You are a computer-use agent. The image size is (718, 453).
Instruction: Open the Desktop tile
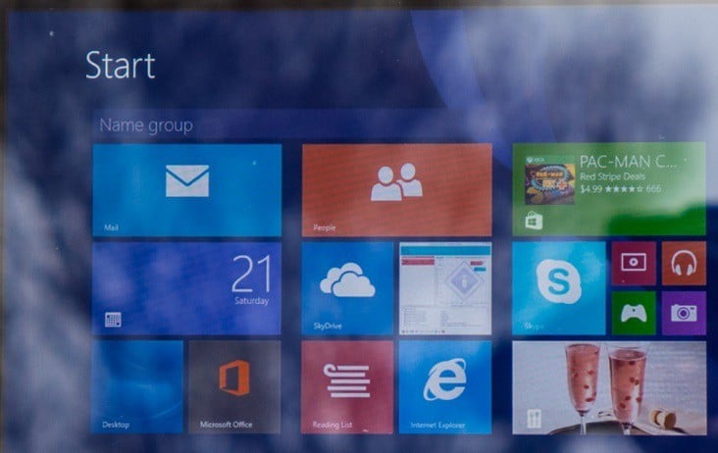(137, 387)
